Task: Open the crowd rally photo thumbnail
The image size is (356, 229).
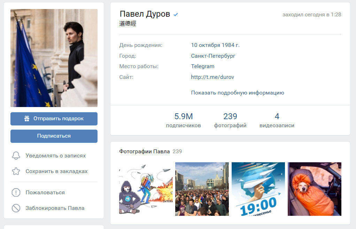Action: pos(202,189)
